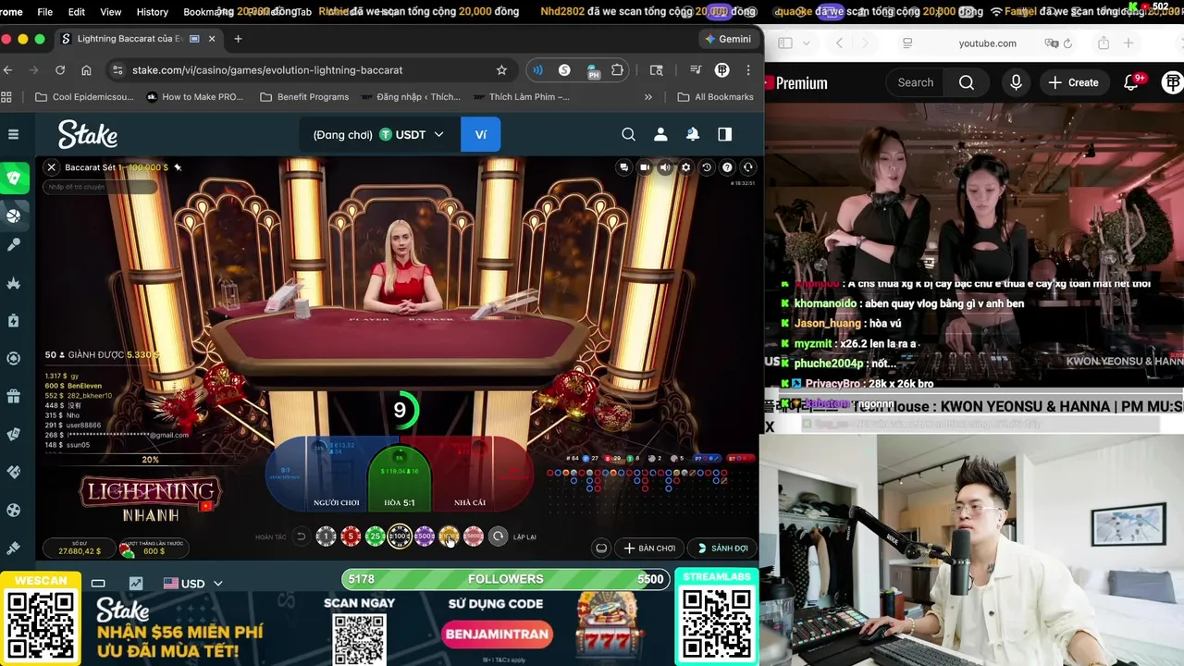
Task: Open the Chrome home page icon
Action: pyautogui.click(x=86, y=70)
